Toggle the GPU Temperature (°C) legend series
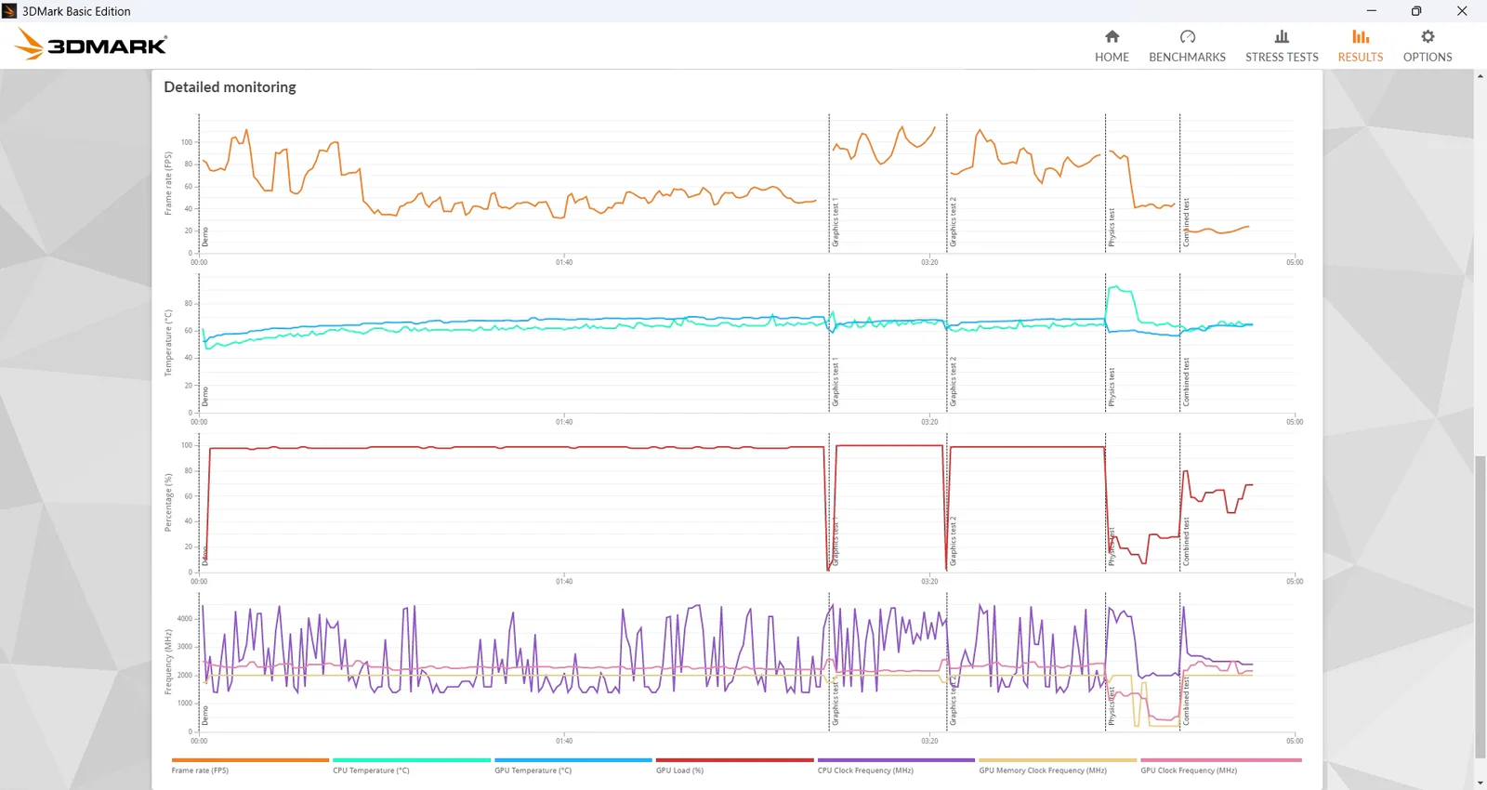The width and height of the screenshot is (1487, 790). point(573,766)
